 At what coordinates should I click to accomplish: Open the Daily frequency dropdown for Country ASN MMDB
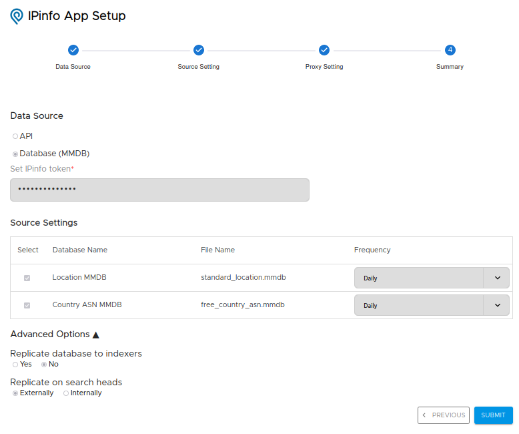point(432,305)
